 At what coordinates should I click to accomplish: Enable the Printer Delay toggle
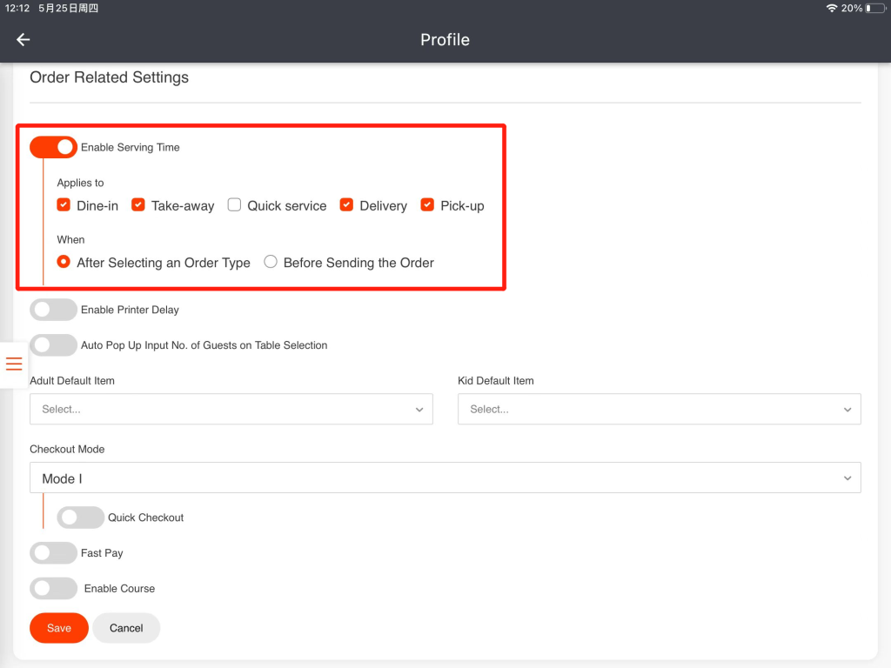[x=53, y=310]
